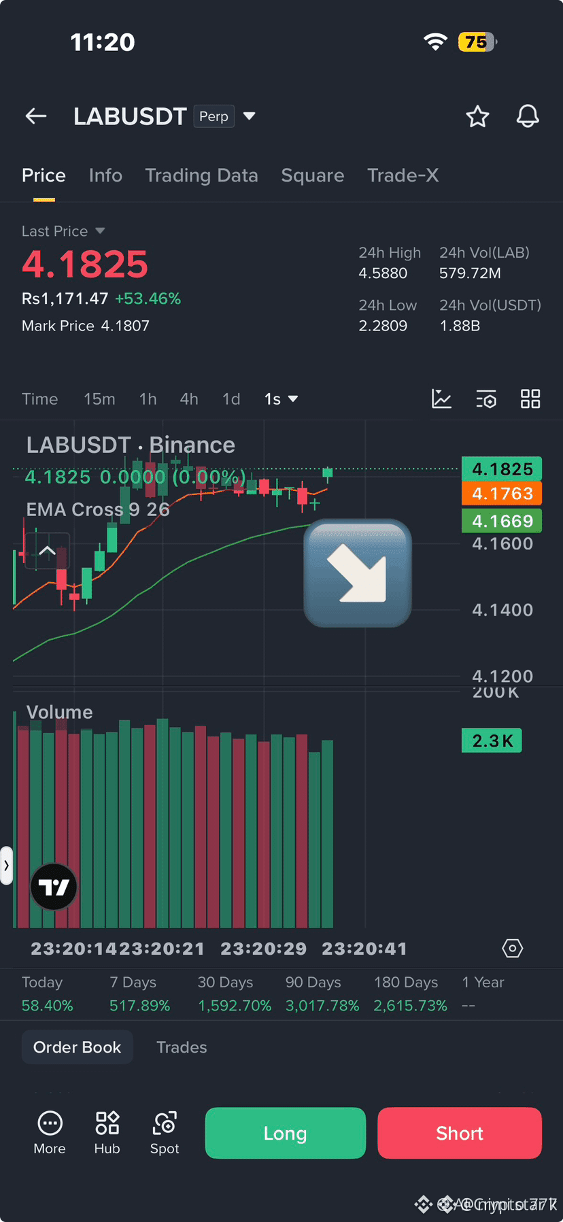
Task: Select the Order Book tab
Action: coord(77,1047)
